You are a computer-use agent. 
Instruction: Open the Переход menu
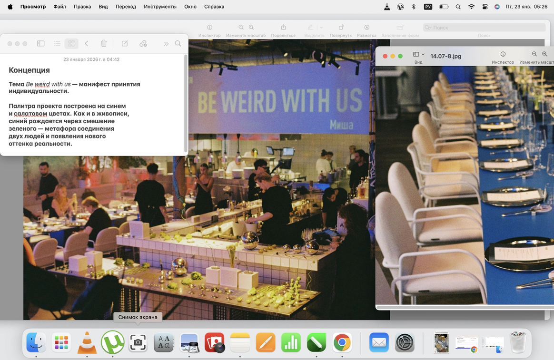126,7
